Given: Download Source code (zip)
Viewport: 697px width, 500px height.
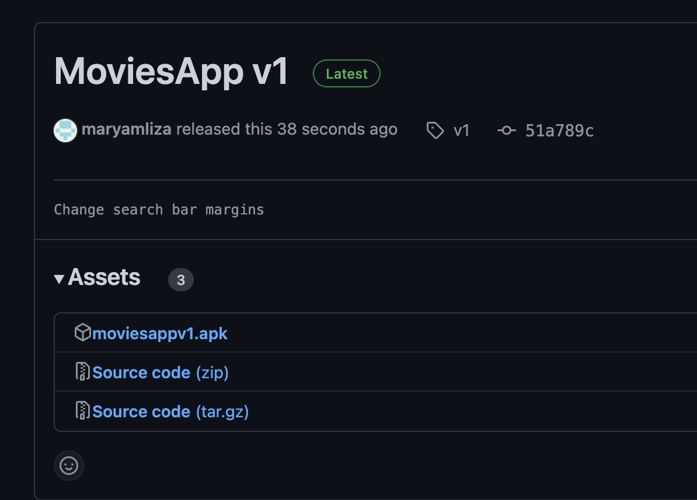Looking at the screenshot, I should pyautogui.click(x=141, y=372).
